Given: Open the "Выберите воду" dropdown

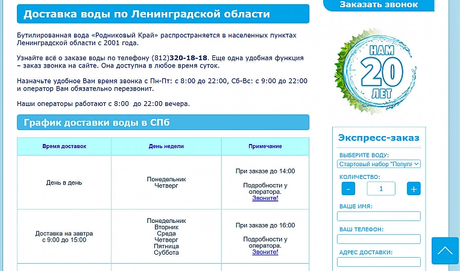Looking at the screenshot, I should click(x=379, y=164).
